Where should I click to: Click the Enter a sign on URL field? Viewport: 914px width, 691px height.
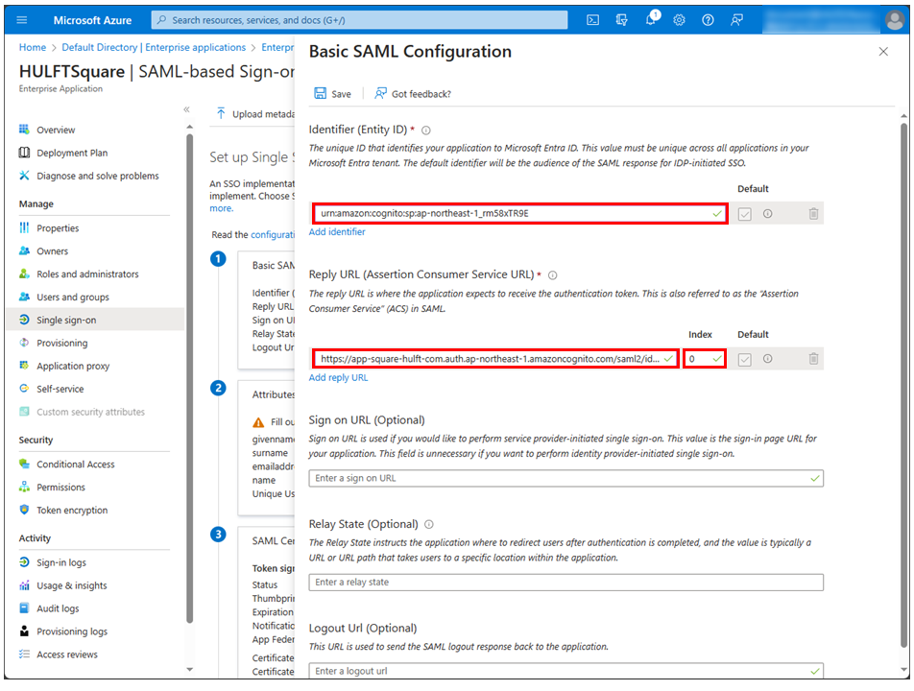566,478
